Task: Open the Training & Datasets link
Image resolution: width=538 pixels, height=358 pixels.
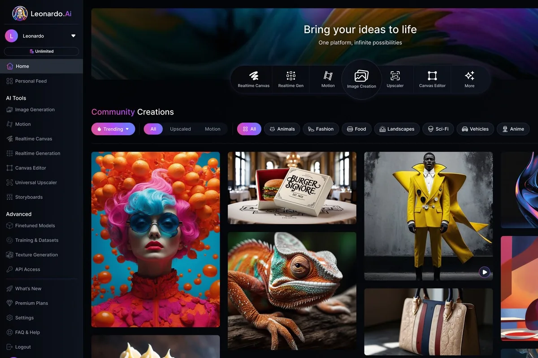Action: tap(37, 240)
